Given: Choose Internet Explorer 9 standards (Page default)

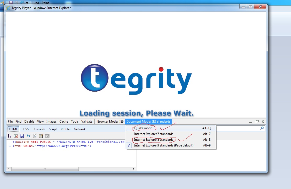Looking at the screenshot, I should (x=171, y=145).
